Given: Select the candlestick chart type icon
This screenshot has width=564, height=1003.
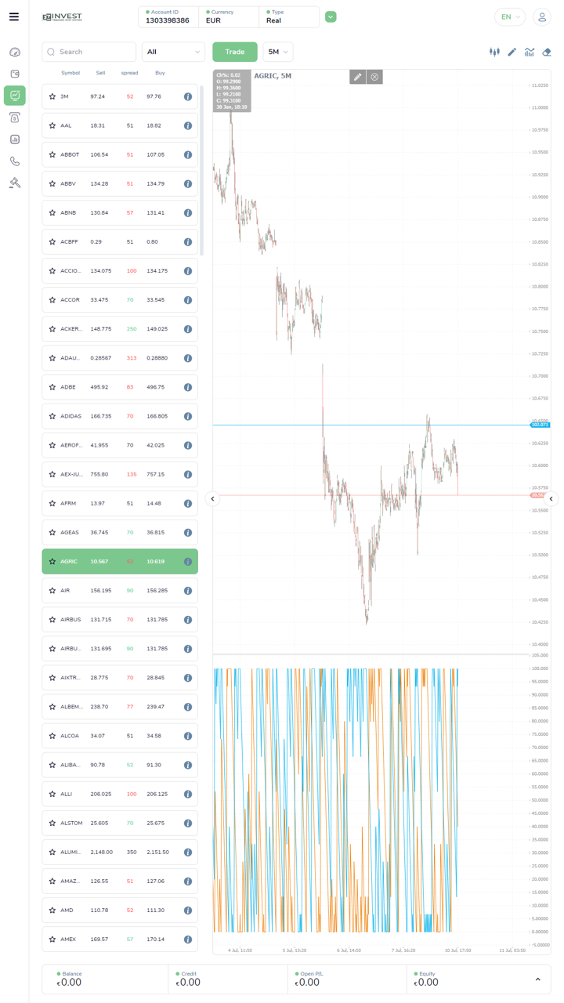Looking at the screenshot, I should 494,53.
